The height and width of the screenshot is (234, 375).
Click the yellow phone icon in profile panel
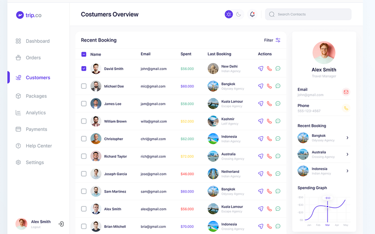coord(346,108)
